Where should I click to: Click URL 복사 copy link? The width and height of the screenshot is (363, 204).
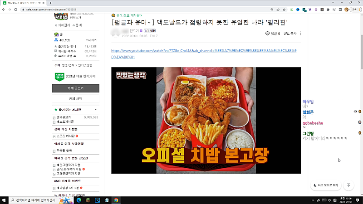click(x=290, y=33)
